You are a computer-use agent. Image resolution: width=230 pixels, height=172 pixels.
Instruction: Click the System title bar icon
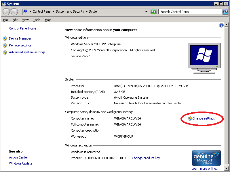coord(4,4)
